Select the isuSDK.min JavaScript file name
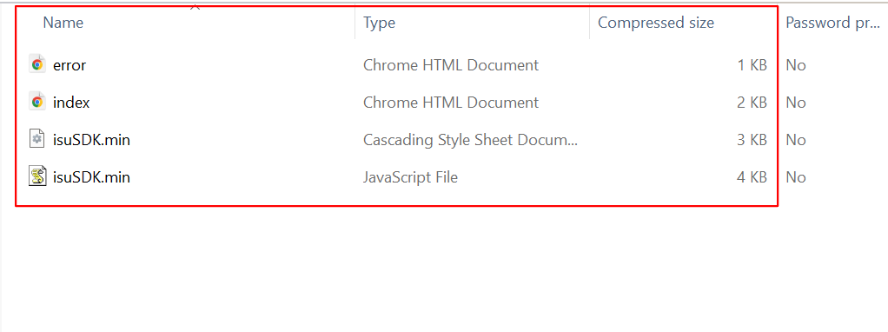Screen dimensions: 888x332 point(91,177)
